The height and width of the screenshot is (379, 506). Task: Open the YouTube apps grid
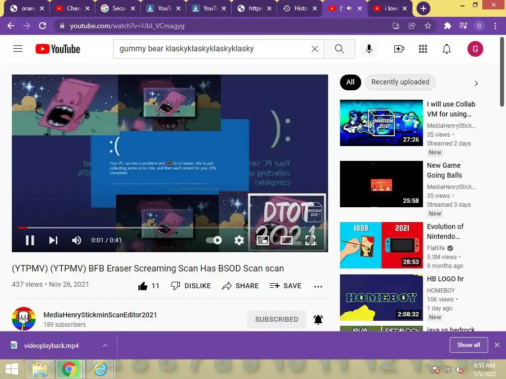point(423,49)
